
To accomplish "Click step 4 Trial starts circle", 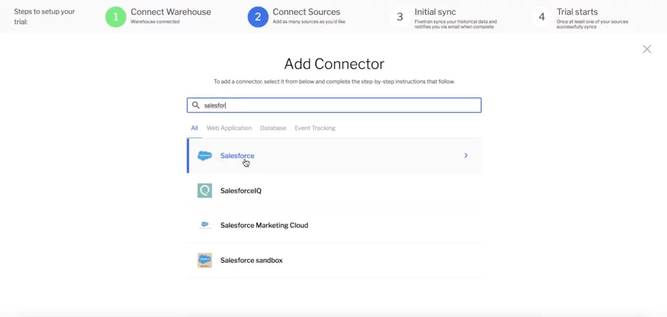I will pyautogui.click(x=542, y=17).
